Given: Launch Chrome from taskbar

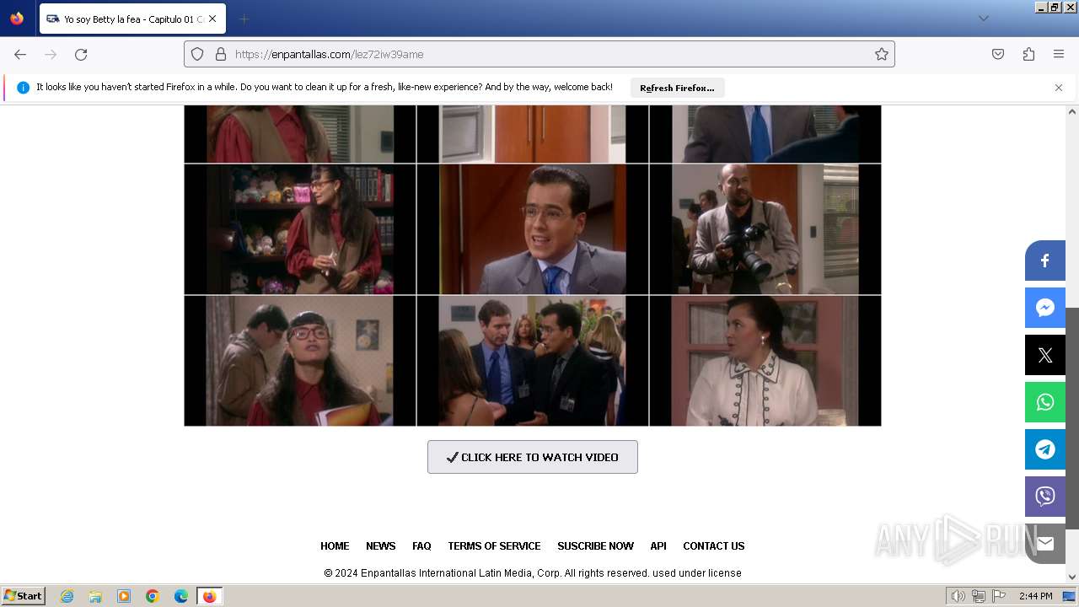Looking at the screenshot, I should [x=153, y=596].
